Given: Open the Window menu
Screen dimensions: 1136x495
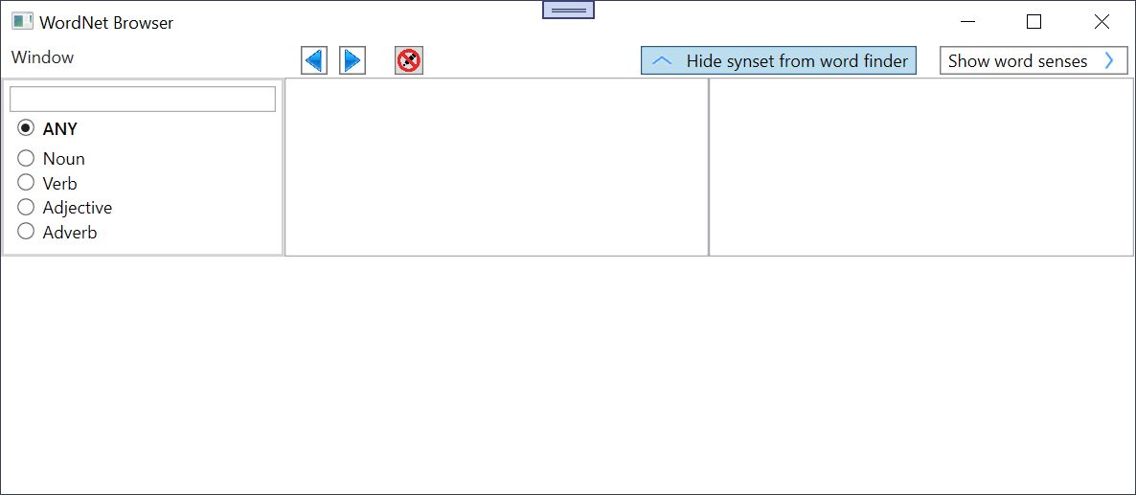Looking at the screenshot, I should (x=43, y=57).
